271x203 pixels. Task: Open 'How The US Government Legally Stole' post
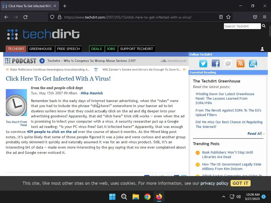point(232,167)
